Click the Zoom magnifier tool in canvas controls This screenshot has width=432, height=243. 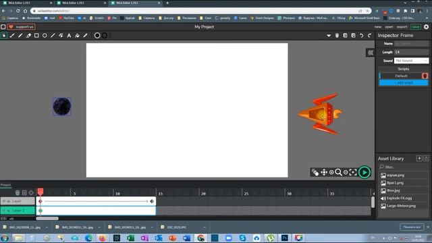[x=338, y=173]
